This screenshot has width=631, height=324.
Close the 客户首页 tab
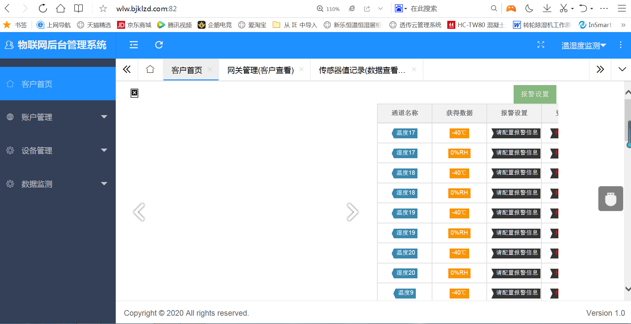pyautogui.click(x=210, y=69)
